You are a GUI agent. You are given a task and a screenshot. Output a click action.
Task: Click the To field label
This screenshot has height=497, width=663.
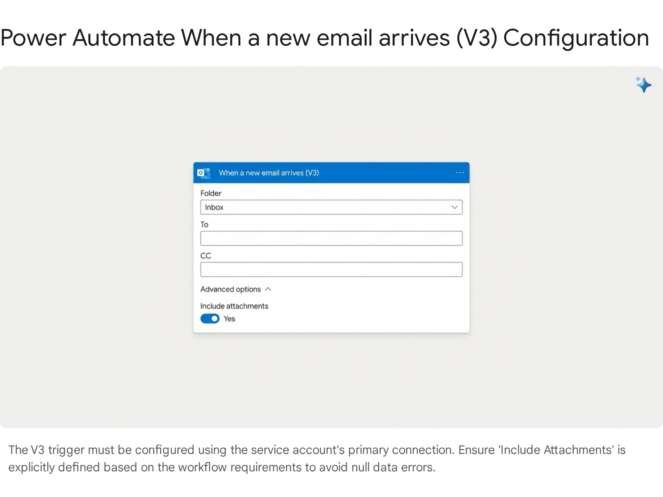(x=204, y=224)
